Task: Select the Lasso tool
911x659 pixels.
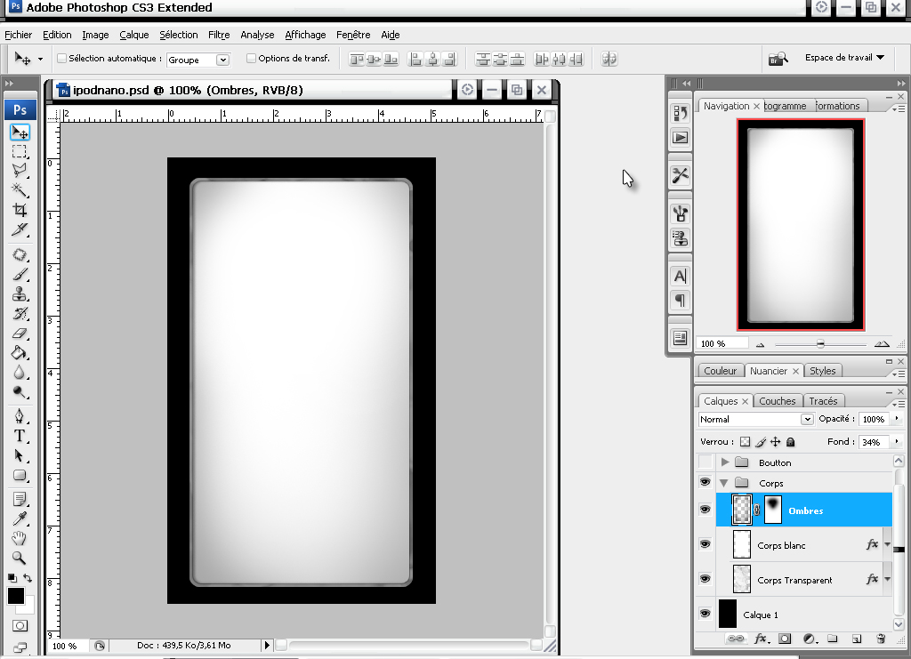Action: pos(20,171)
